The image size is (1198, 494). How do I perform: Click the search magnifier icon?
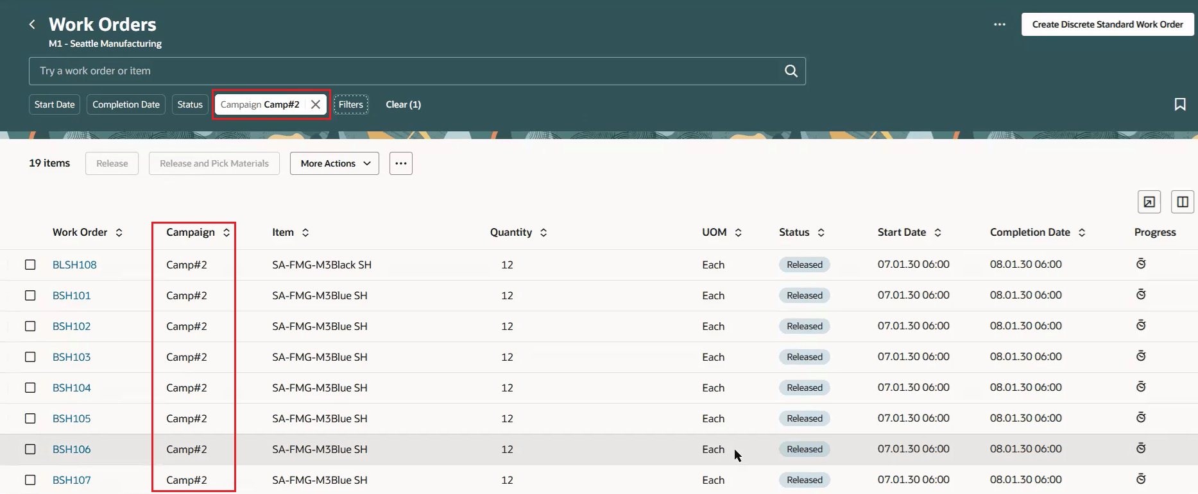point(791,71)
